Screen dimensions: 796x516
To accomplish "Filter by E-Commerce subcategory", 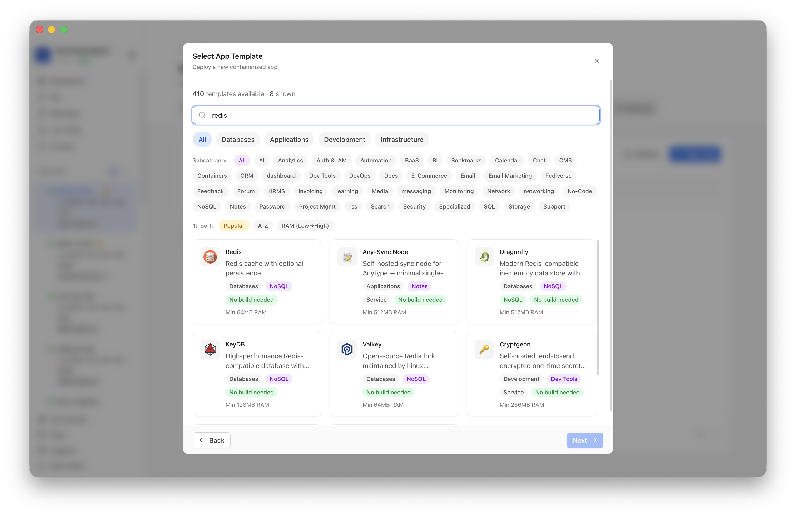I will pyautogui.click(x=429, y=176).
